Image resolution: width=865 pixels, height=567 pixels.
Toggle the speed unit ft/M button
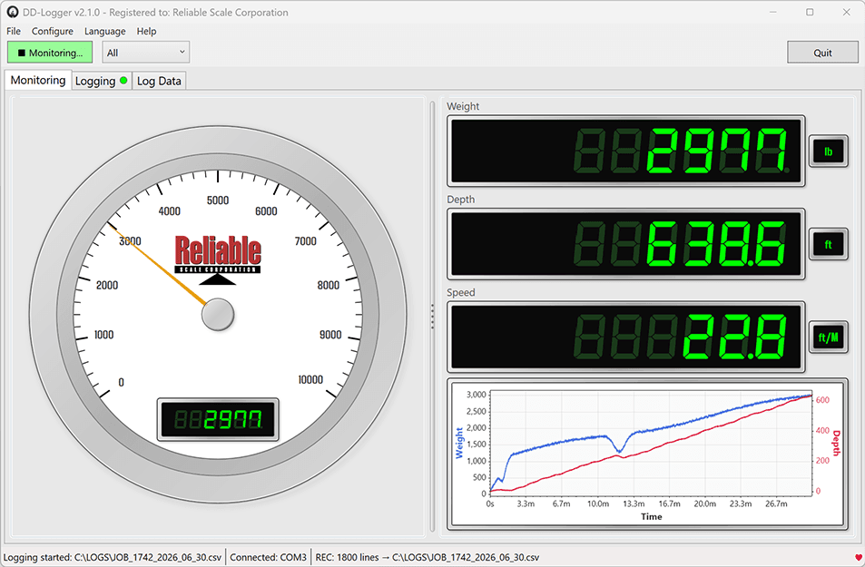(828, 337)
